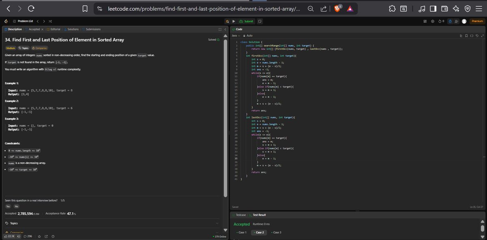The height and width of the screenshot is (240, 487).
Task: Click the Submit button
Action: tap(246, 21)
